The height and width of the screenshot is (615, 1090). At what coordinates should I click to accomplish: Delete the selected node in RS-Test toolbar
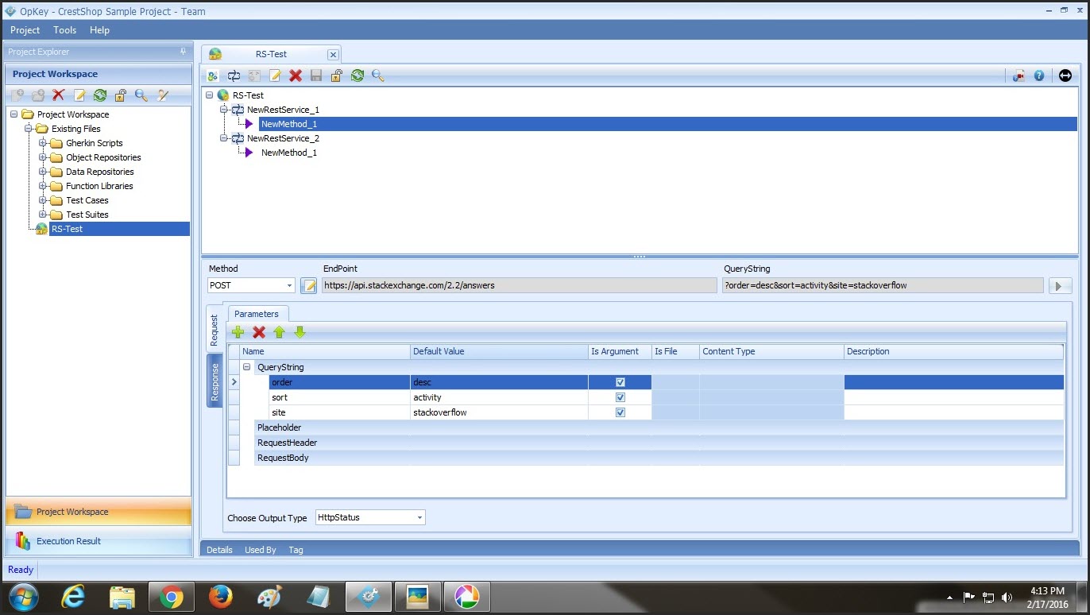(296, 75)
